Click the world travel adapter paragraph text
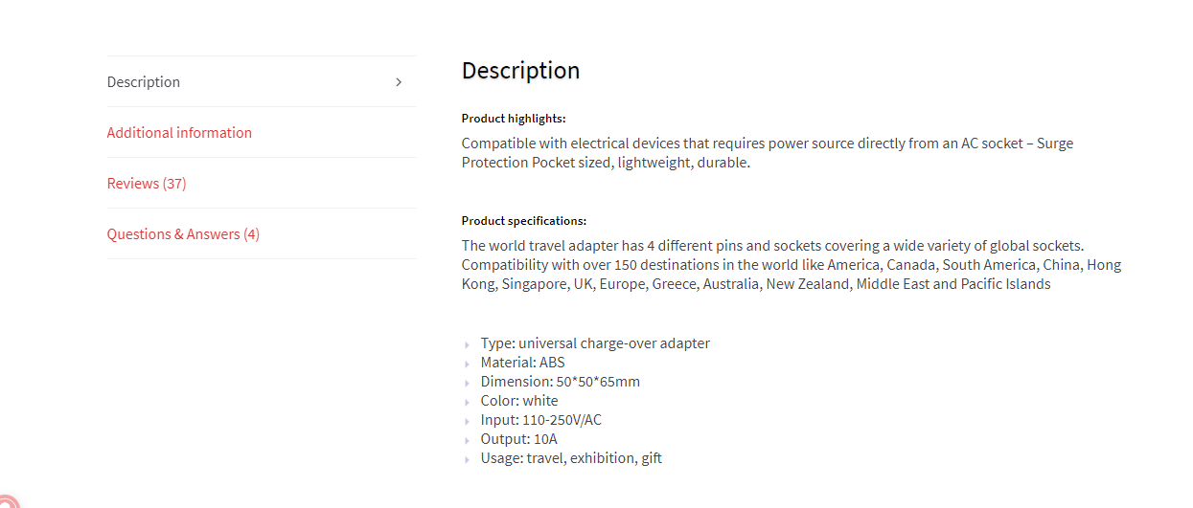1193x508 pixels. tap(792, 265)
